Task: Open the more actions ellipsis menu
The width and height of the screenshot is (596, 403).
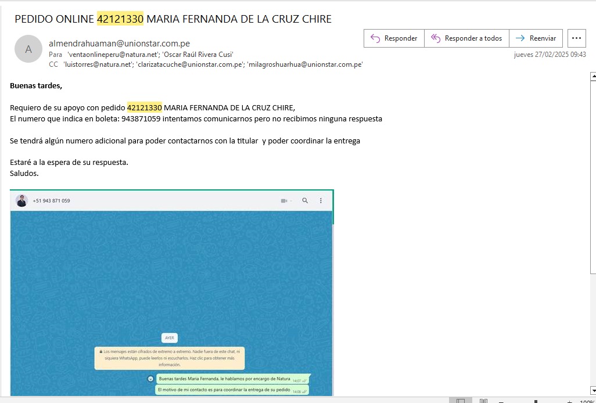Action: (x=576, y=38)
